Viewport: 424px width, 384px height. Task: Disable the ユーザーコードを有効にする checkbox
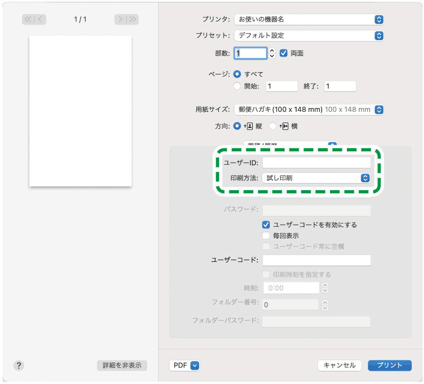coord(266,225)
